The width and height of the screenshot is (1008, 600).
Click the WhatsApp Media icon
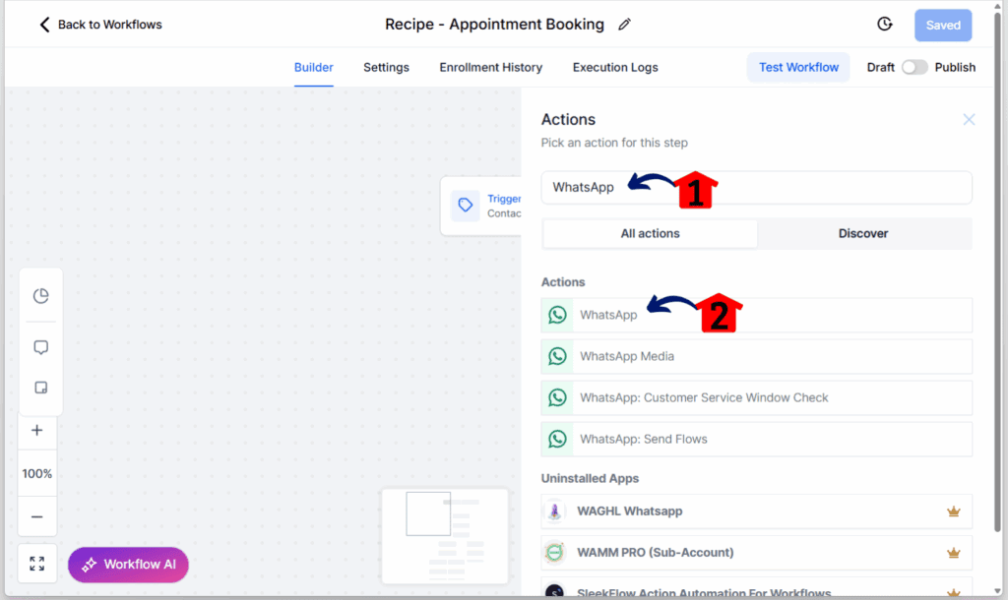557,356
